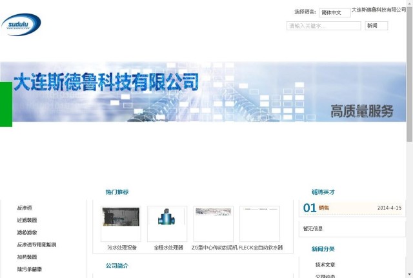Click the 大连斯德鲁科技有限公司 text at top right
Image resolution: width=413 pixels, height=278 pixels.
379,10
